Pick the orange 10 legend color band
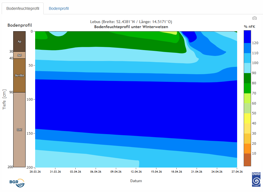 point(247,148)
